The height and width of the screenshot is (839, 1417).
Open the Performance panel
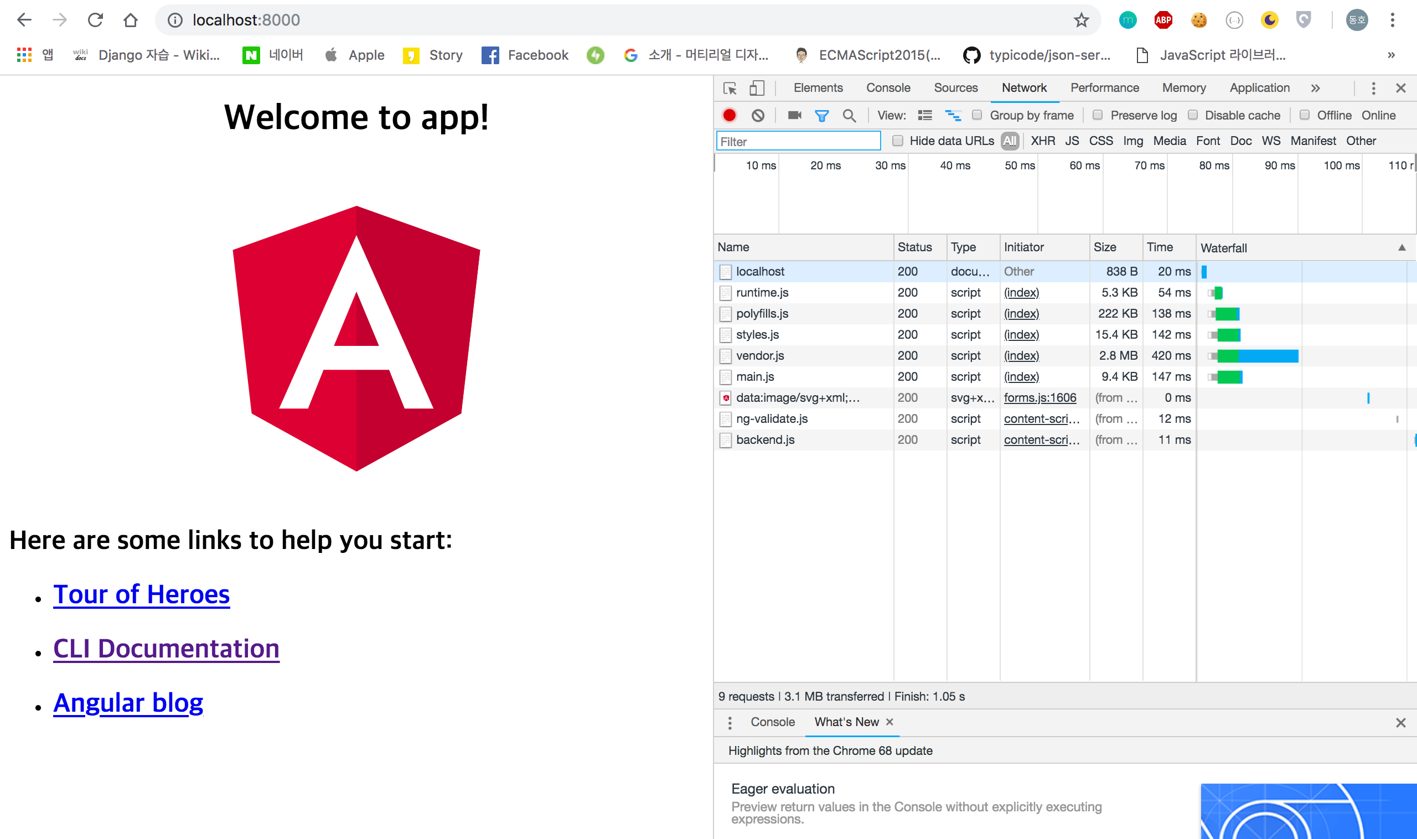1104,88
